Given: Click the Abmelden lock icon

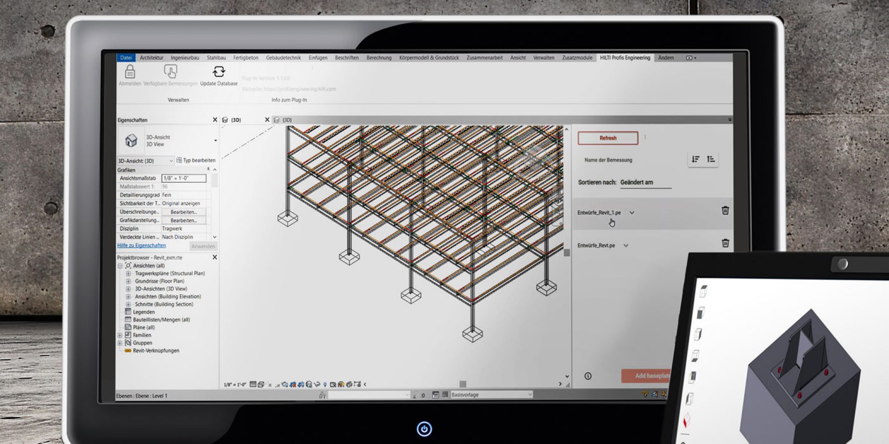Looking at the screenshot, I should point(130,72).
